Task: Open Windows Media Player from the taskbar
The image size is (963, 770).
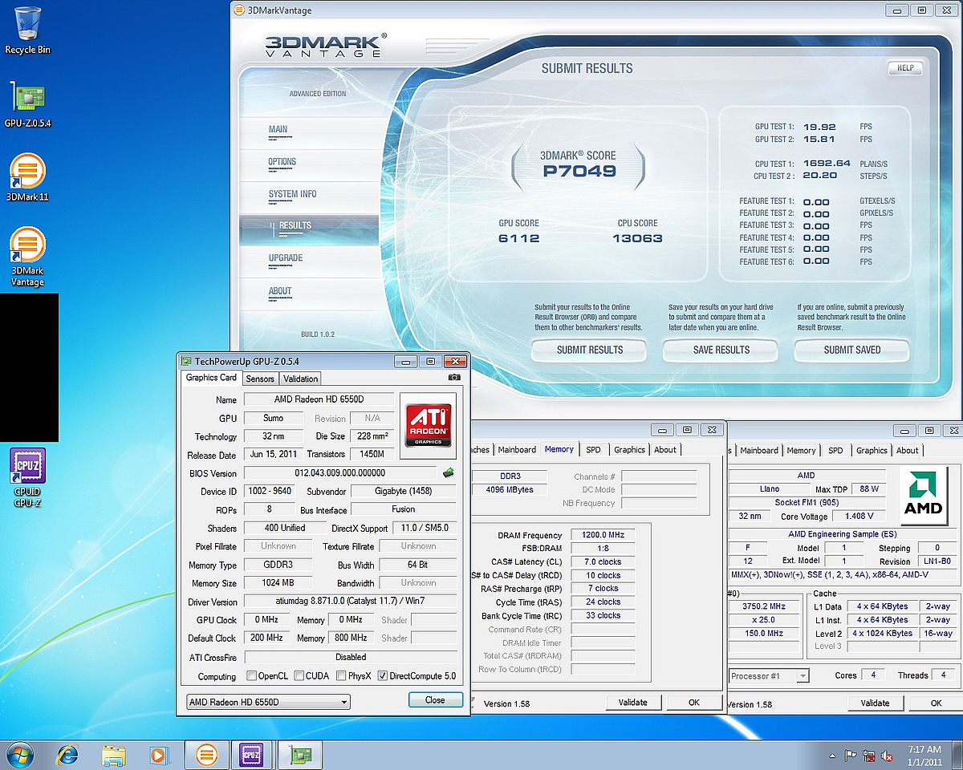Action: (x=159, y=755)
